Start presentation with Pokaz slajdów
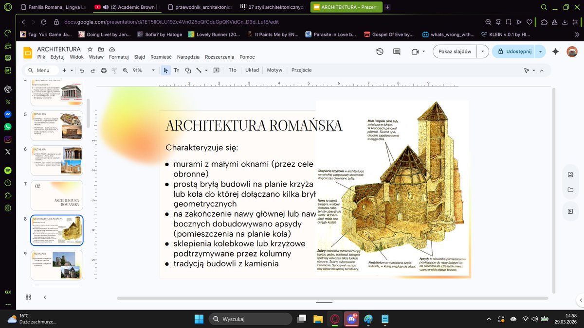Screen dimensions: 584x328 (x=455, y=52)
